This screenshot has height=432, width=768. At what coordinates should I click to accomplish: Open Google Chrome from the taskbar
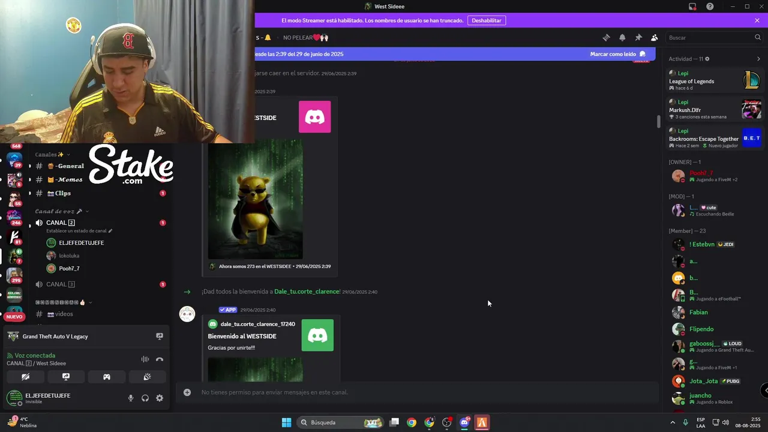pos(412,422)
